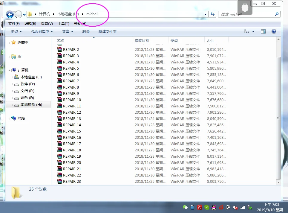Click the Forward navigation arrow
Viewport: 288px width, 213px height.
pyautogui.click(x=18, y=14)
